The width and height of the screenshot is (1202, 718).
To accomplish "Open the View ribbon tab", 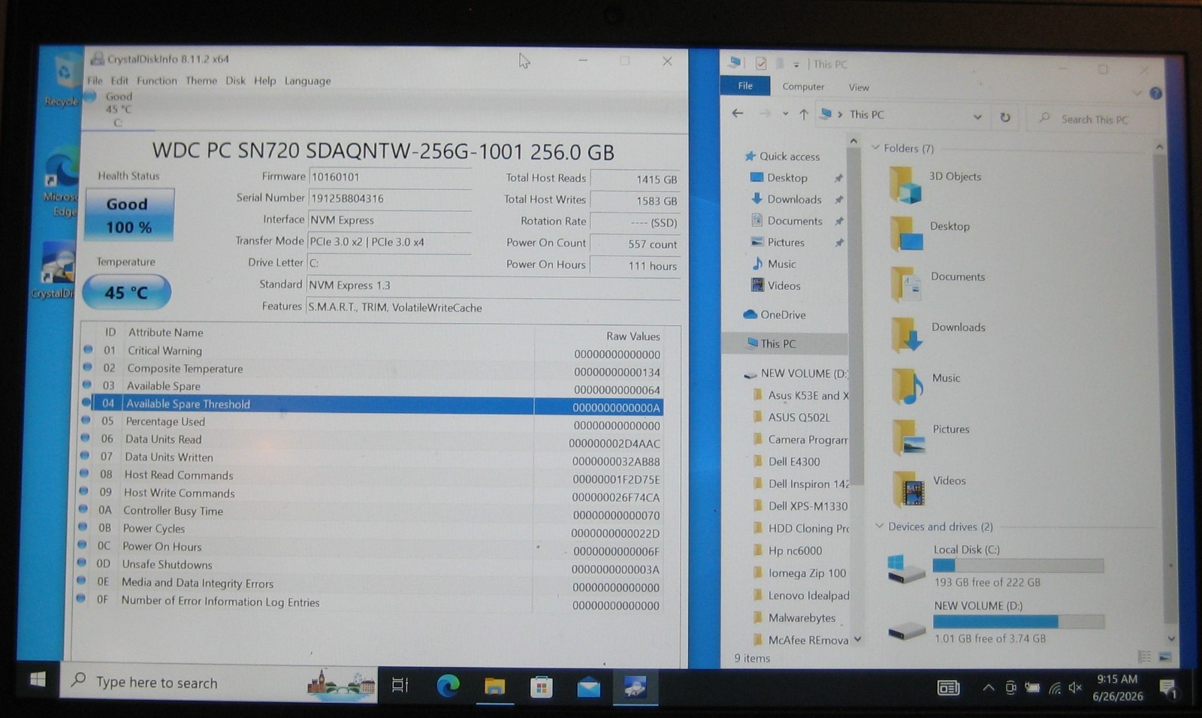I will pos(859,88).
